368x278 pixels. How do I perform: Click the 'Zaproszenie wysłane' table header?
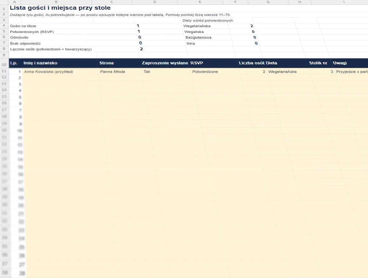point(165,63)
